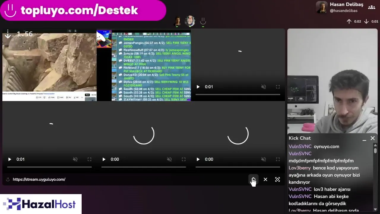The image size is (380, 214).
Task: Select the first participant avatar at top center
Action: (178, 21)
